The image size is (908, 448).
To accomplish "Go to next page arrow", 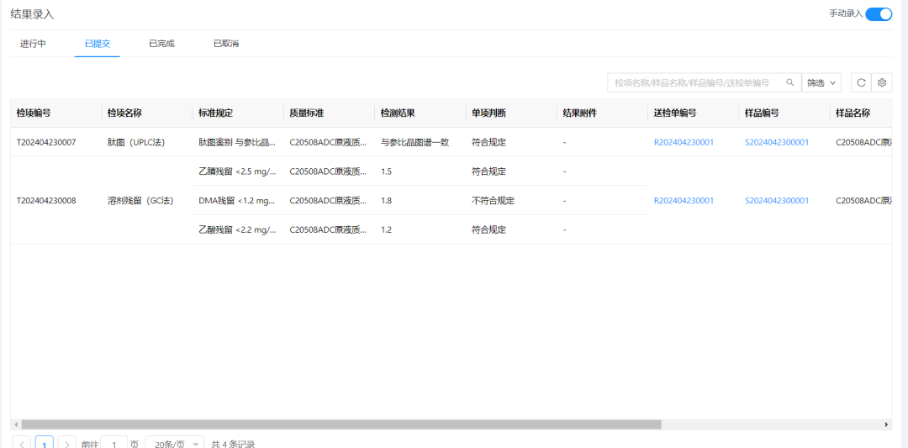I will (67, 444).
